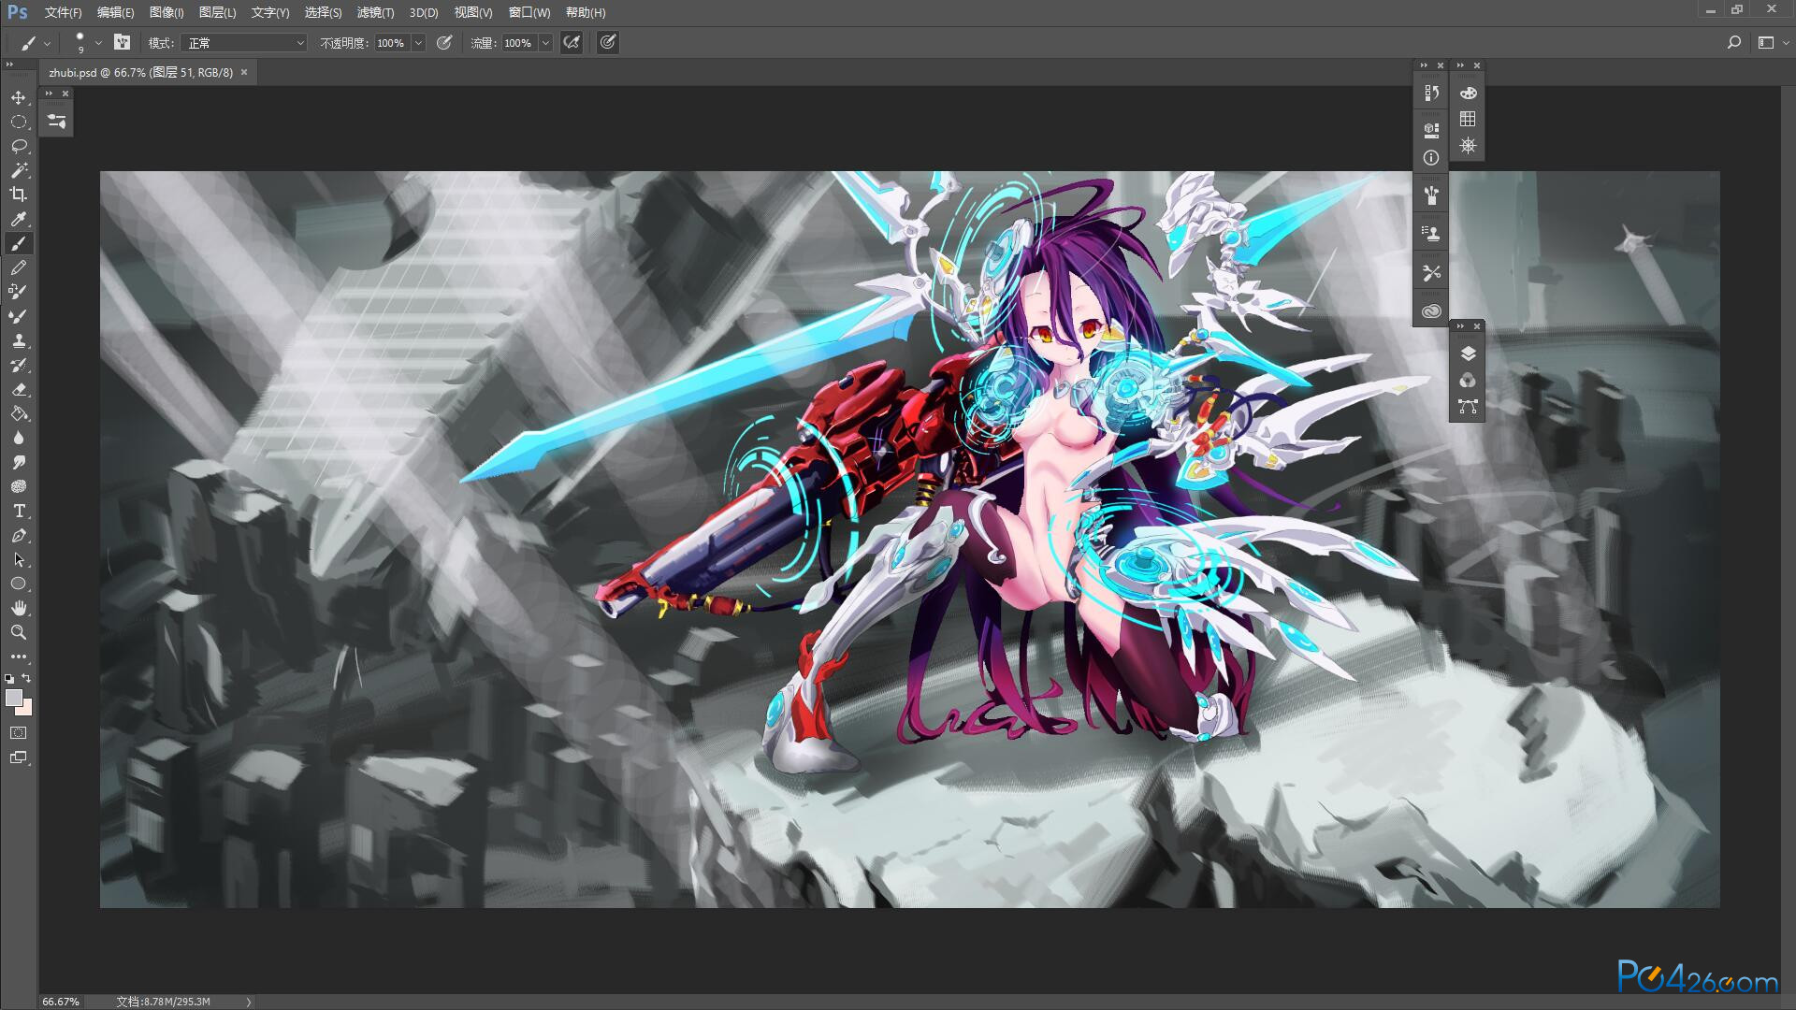The height and width of the screenshot is (1010, 1796).
Task: Open the Navigator wheel panel icon
Action: [1468, 145]
